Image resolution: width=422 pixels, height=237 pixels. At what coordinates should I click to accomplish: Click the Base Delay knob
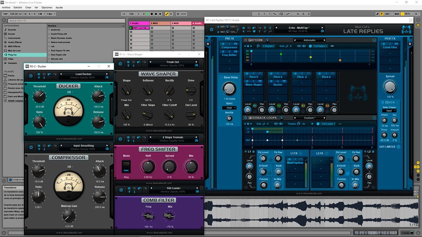click(229, 89)
